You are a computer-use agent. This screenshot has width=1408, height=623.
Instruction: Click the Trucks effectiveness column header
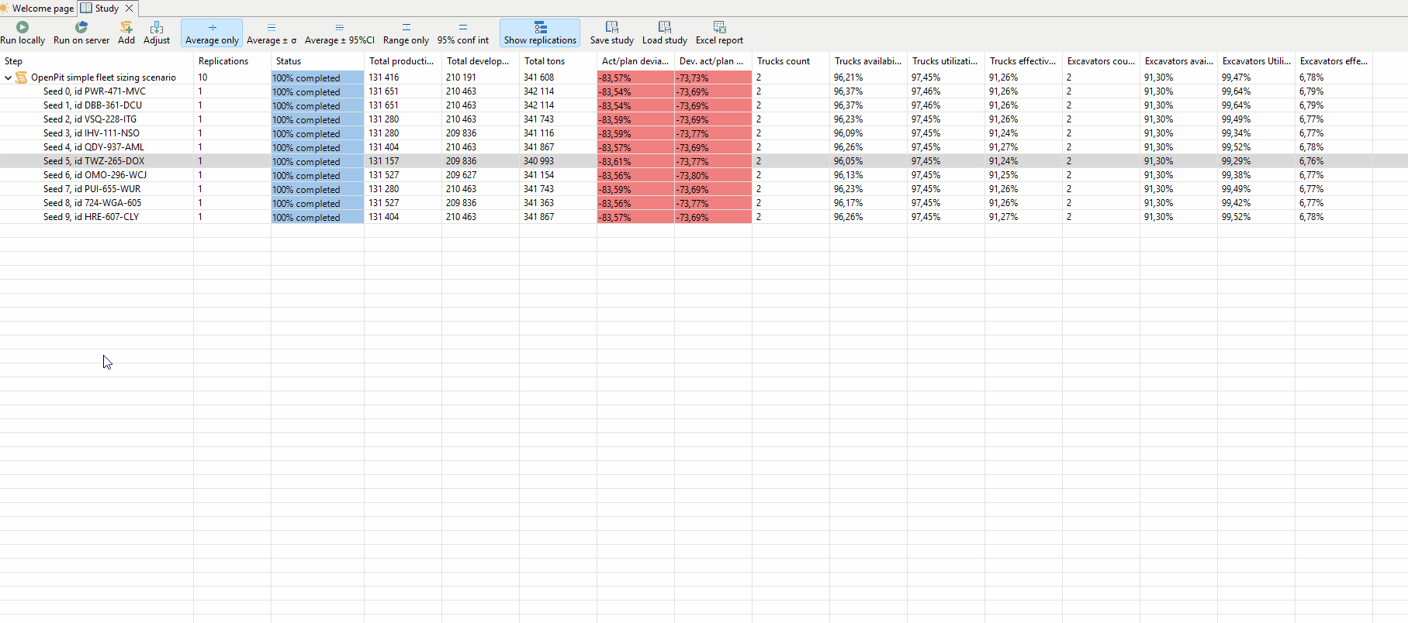(x=1023, y=61)
